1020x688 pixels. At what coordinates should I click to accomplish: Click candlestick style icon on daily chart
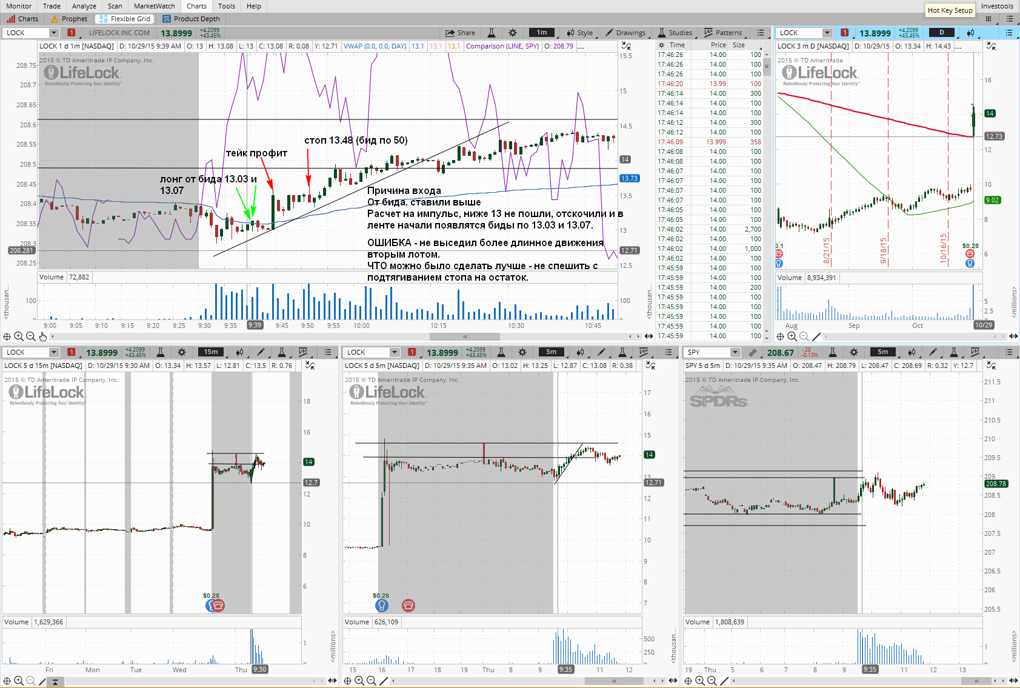(970, 33)
